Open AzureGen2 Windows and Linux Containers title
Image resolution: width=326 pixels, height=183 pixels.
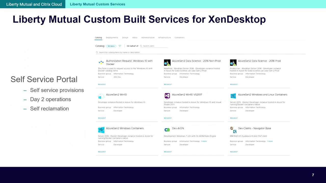263,95
